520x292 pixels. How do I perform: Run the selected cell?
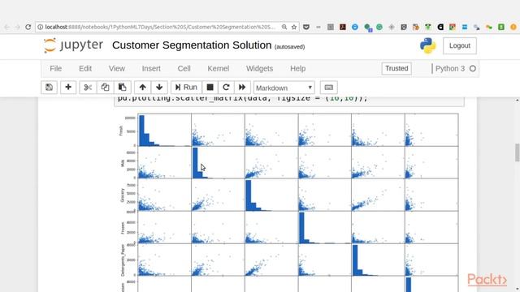(186, 88)
